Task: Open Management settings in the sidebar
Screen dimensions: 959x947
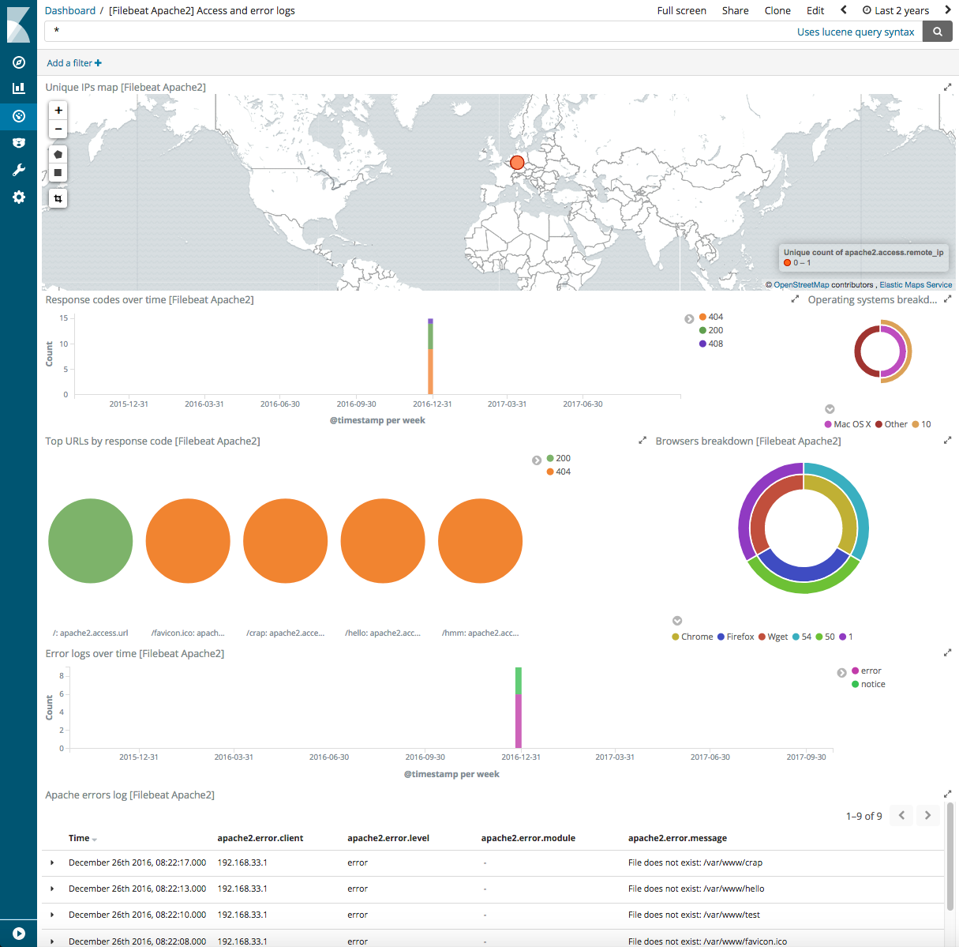Action: click(x=18, y=197)
